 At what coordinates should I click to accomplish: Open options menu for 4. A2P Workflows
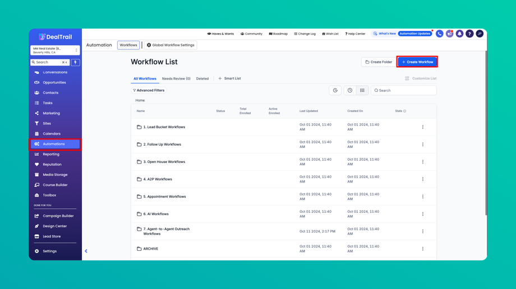point(423,179)
